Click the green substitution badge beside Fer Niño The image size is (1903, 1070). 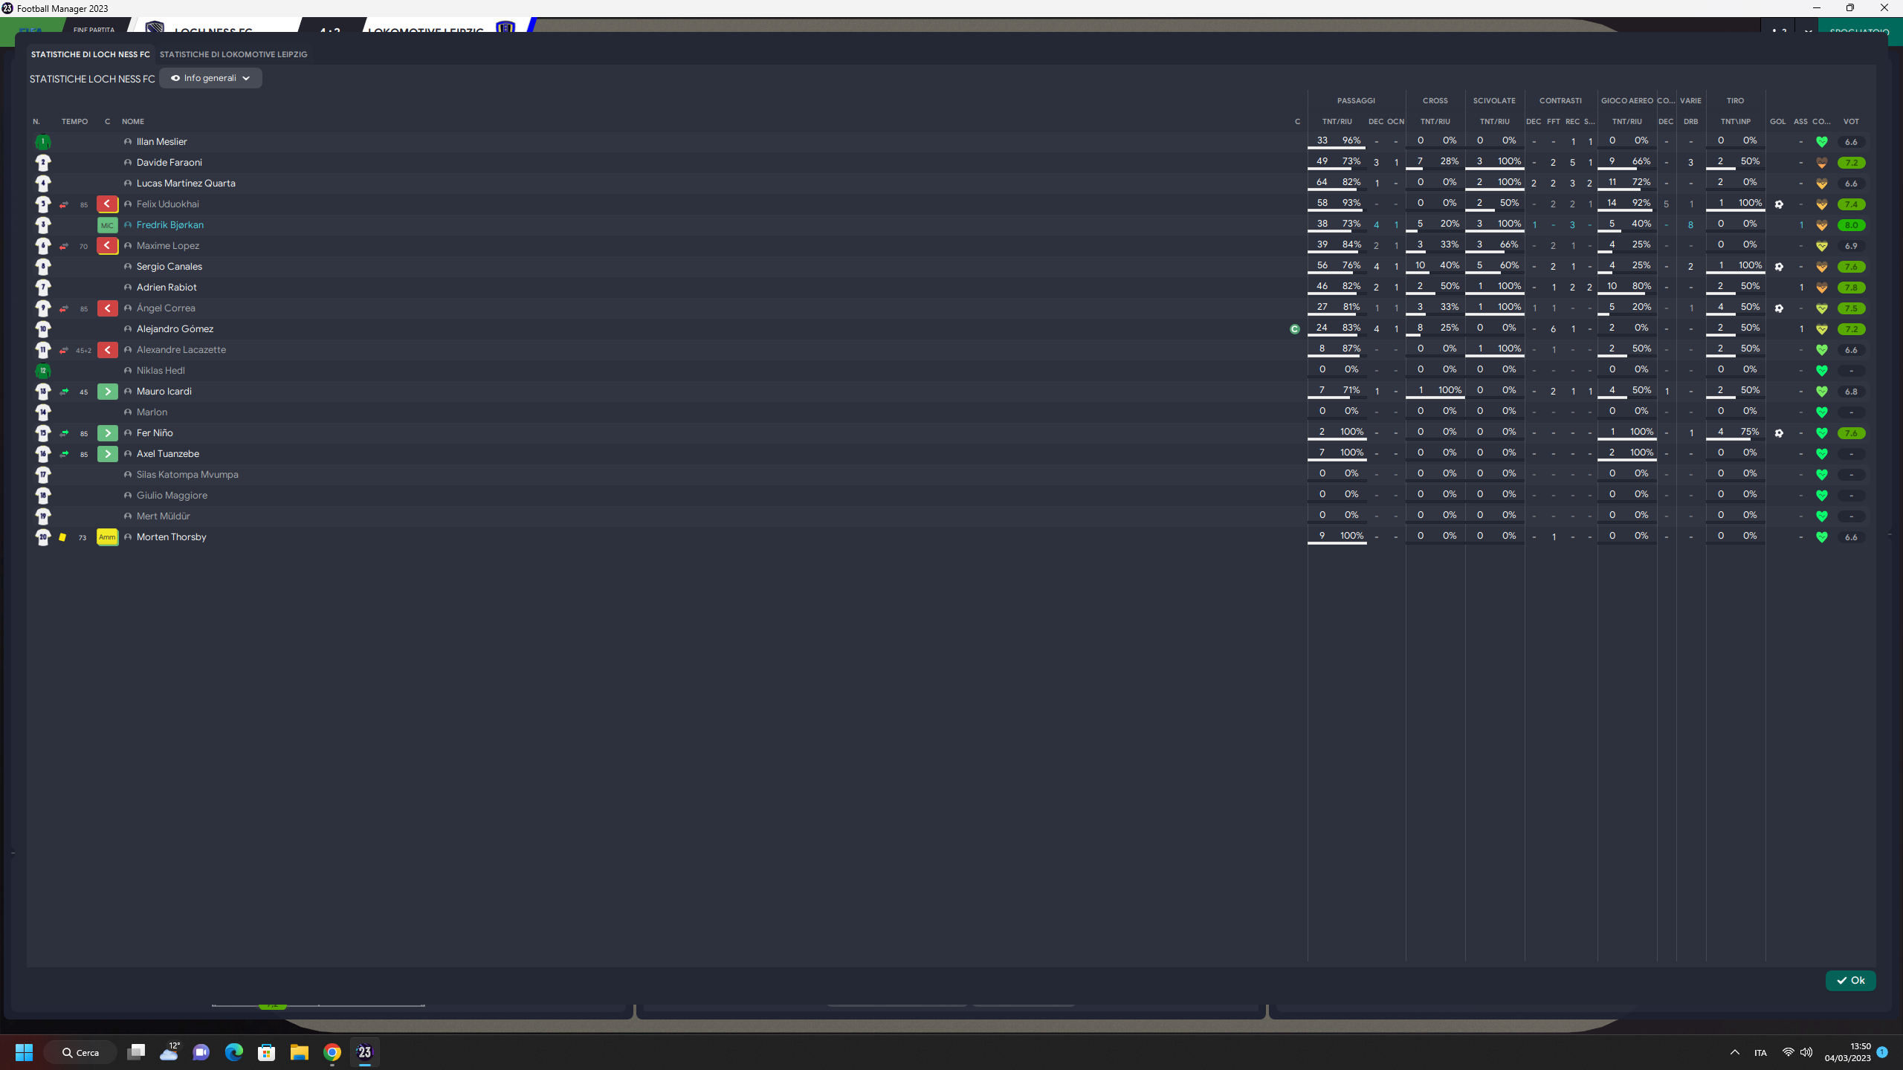pos(107,432)
